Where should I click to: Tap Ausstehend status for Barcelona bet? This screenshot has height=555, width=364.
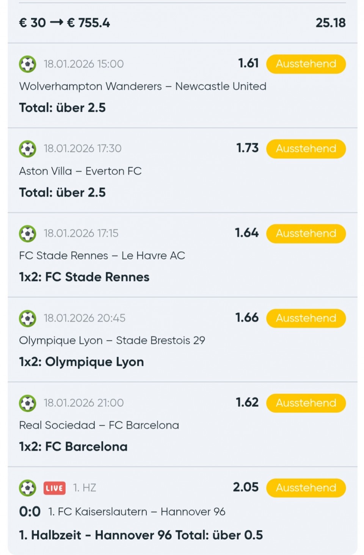click(x=306, y=403)
